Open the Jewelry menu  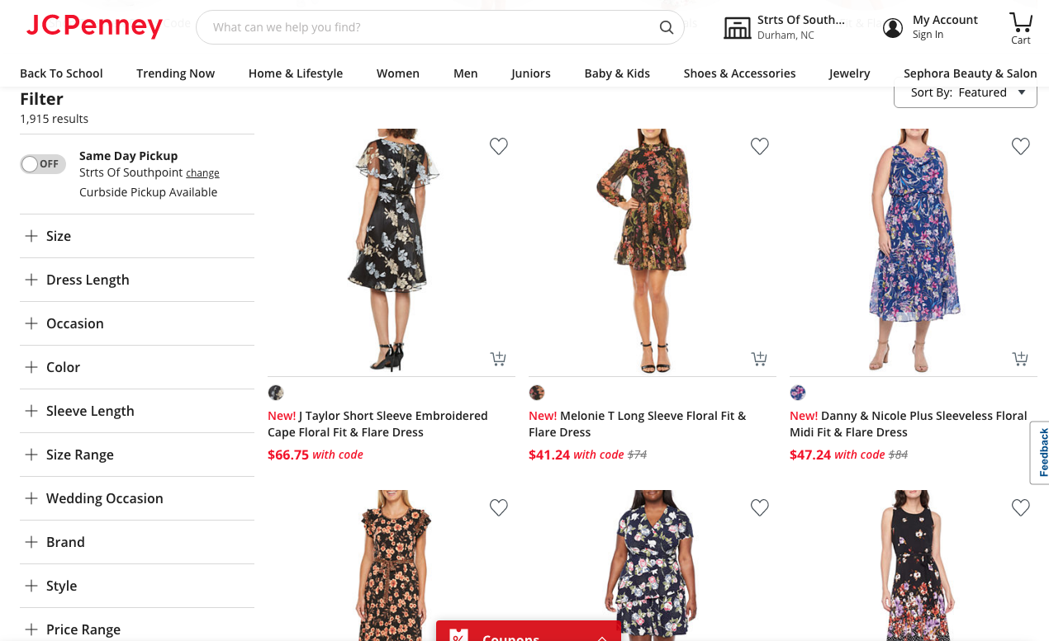click(x=850, y=73)
